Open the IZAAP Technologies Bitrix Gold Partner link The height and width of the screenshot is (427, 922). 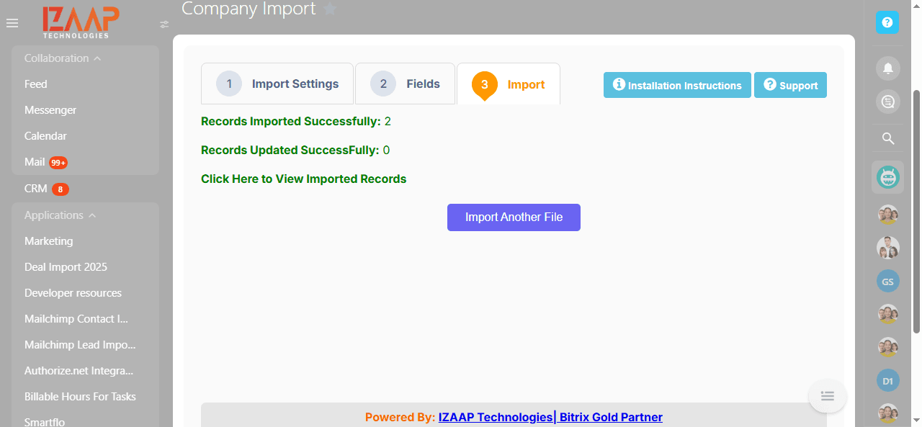(550, 417)
